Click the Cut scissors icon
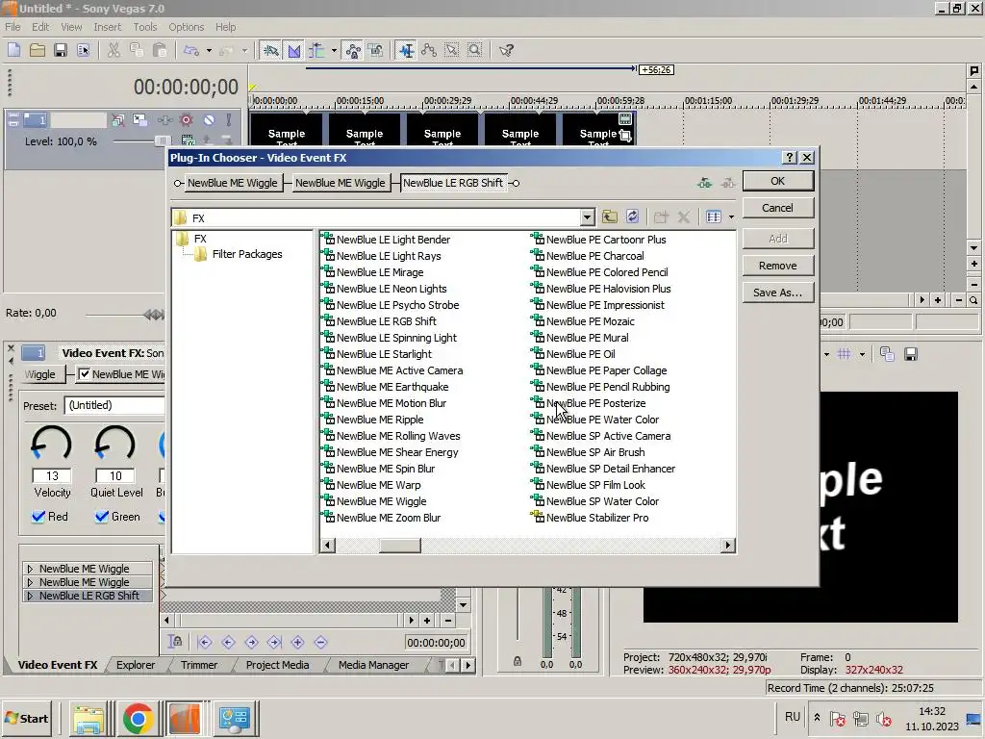 tap(114, 50)
